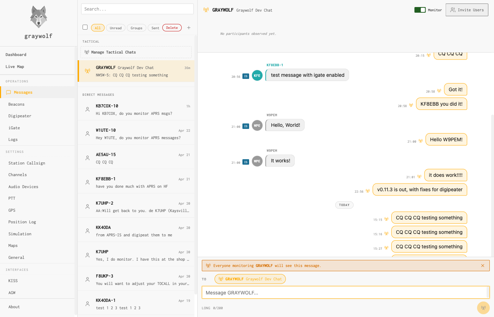The width and height of the screenshot is (494, 317).
Task: Click the radio icon next to the v0.11.3 message
Action: [x=368, y=191]
